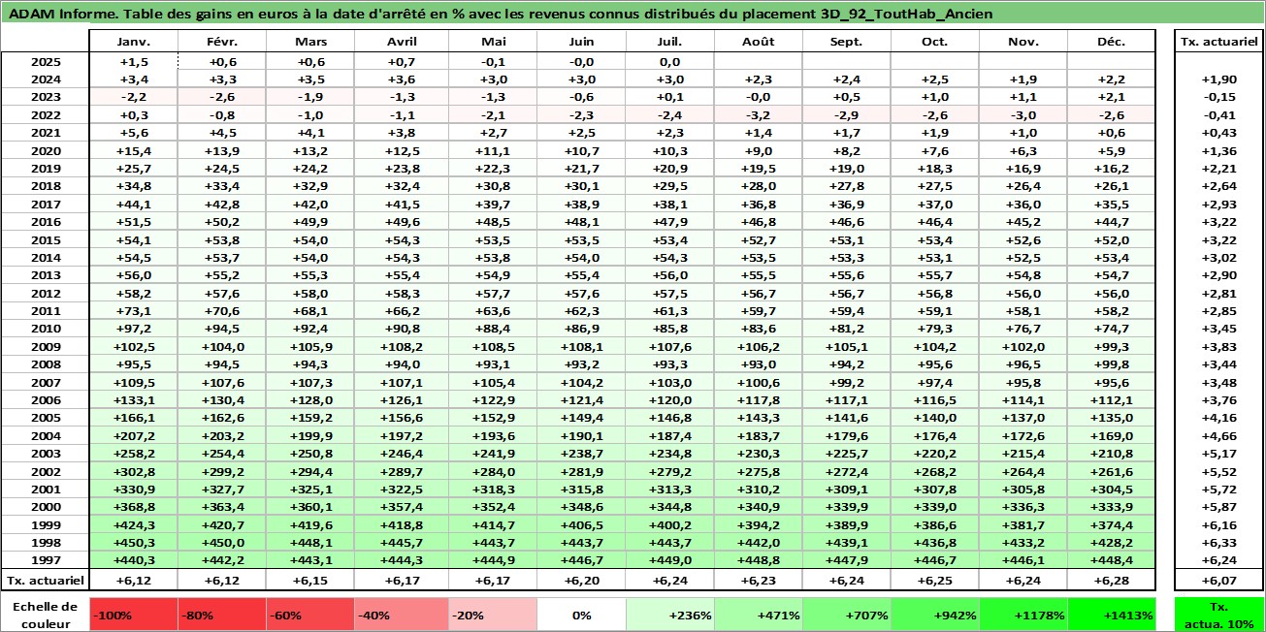
Task: Click the 0% white scale swatch
Action: tap(581, 615)
